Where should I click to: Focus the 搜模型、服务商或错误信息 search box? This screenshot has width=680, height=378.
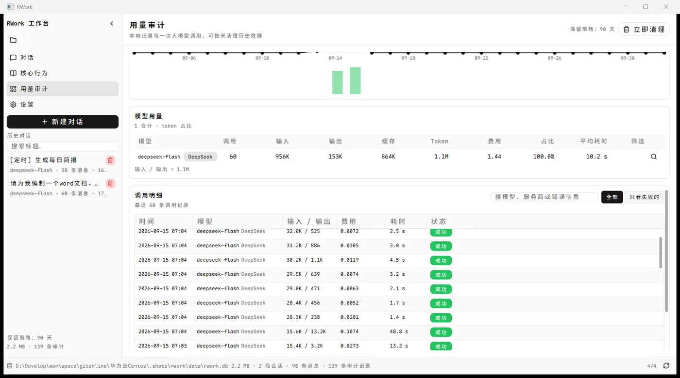pyautogui.click(x=544, y=197)
